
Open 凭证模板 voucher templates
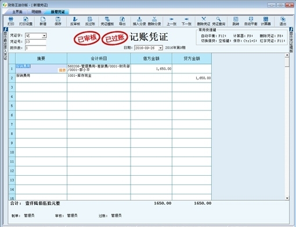pos(107,21)
